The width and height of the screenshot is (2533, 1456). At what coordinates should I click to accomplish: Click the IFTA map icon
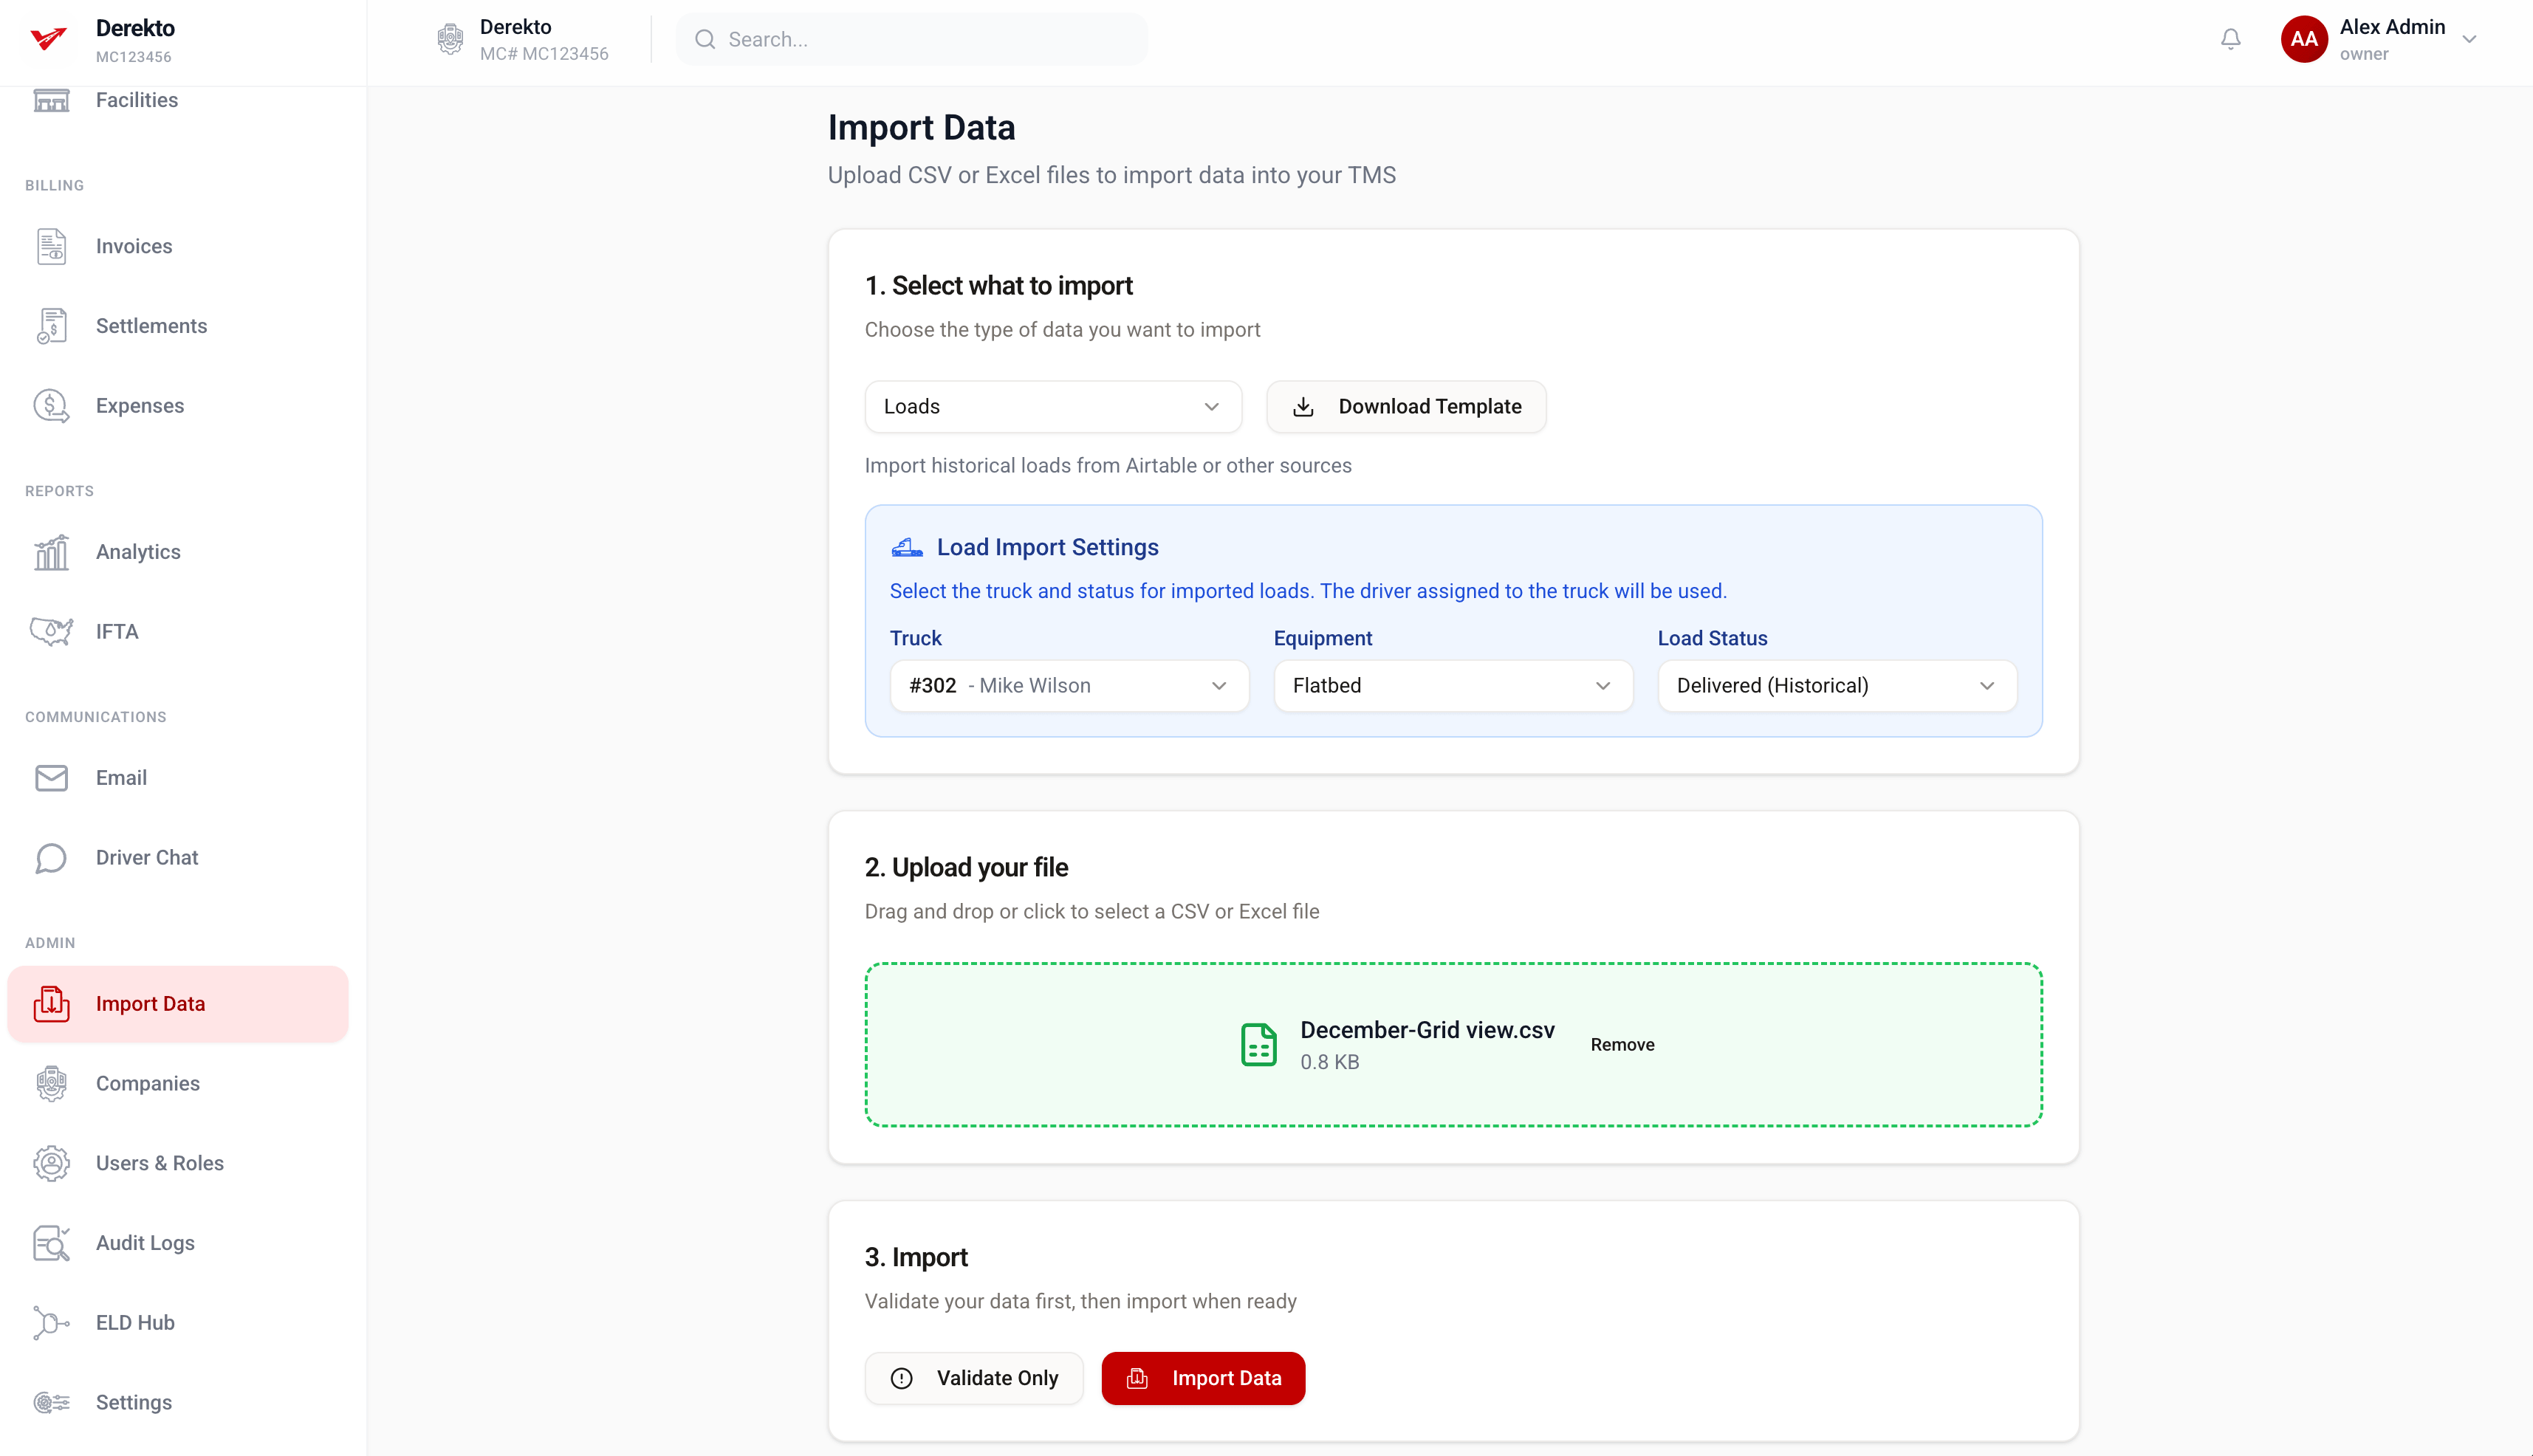[x=51, y=632]
